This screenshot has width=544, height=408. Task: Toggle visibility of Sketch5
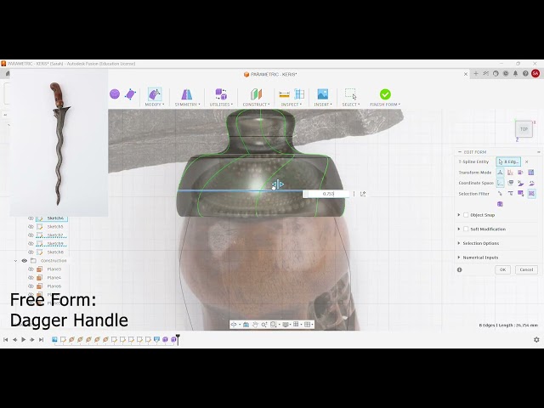point(31,227)
